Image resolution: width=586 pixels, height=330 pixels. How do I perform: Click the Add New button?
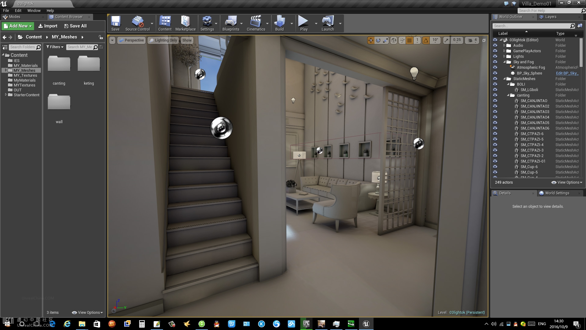[x=18, y=26]
